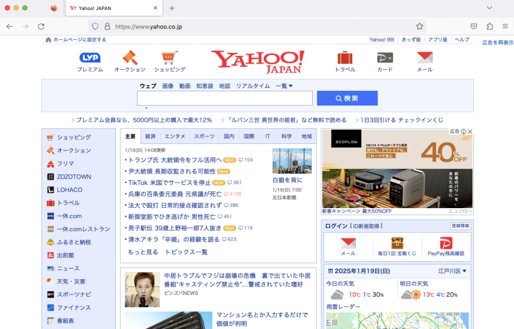Image resolution: width=514 pixels, height=329 pixels.
Task: Expand the 一覧 search category dropdown
Action: (x=284, y=86)
